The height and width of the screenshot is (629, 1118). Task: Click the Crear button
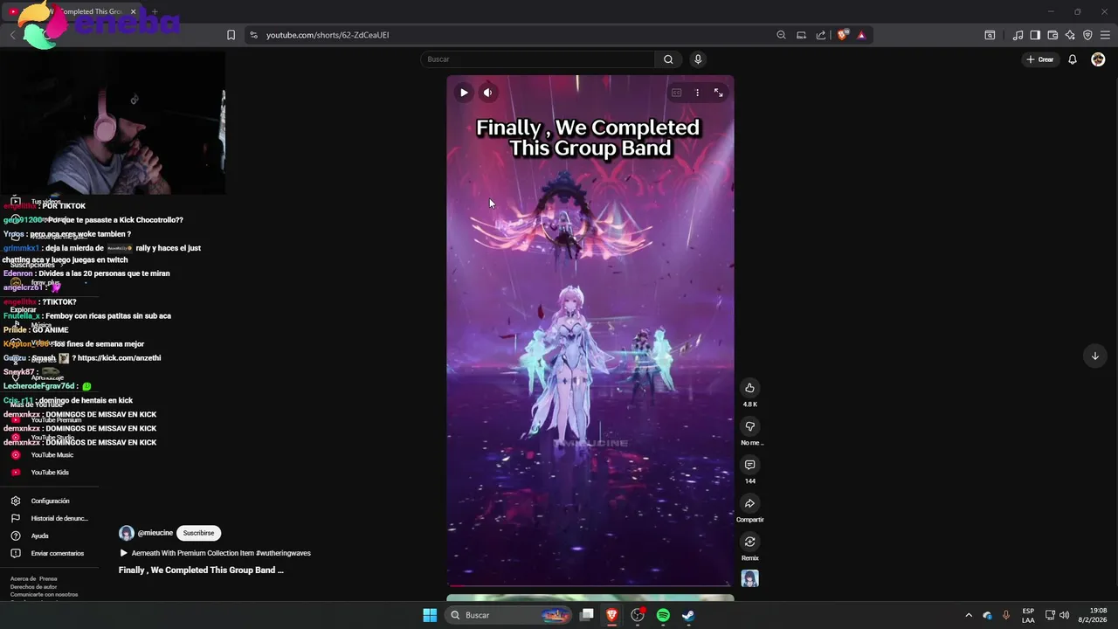click(1039, 59)
